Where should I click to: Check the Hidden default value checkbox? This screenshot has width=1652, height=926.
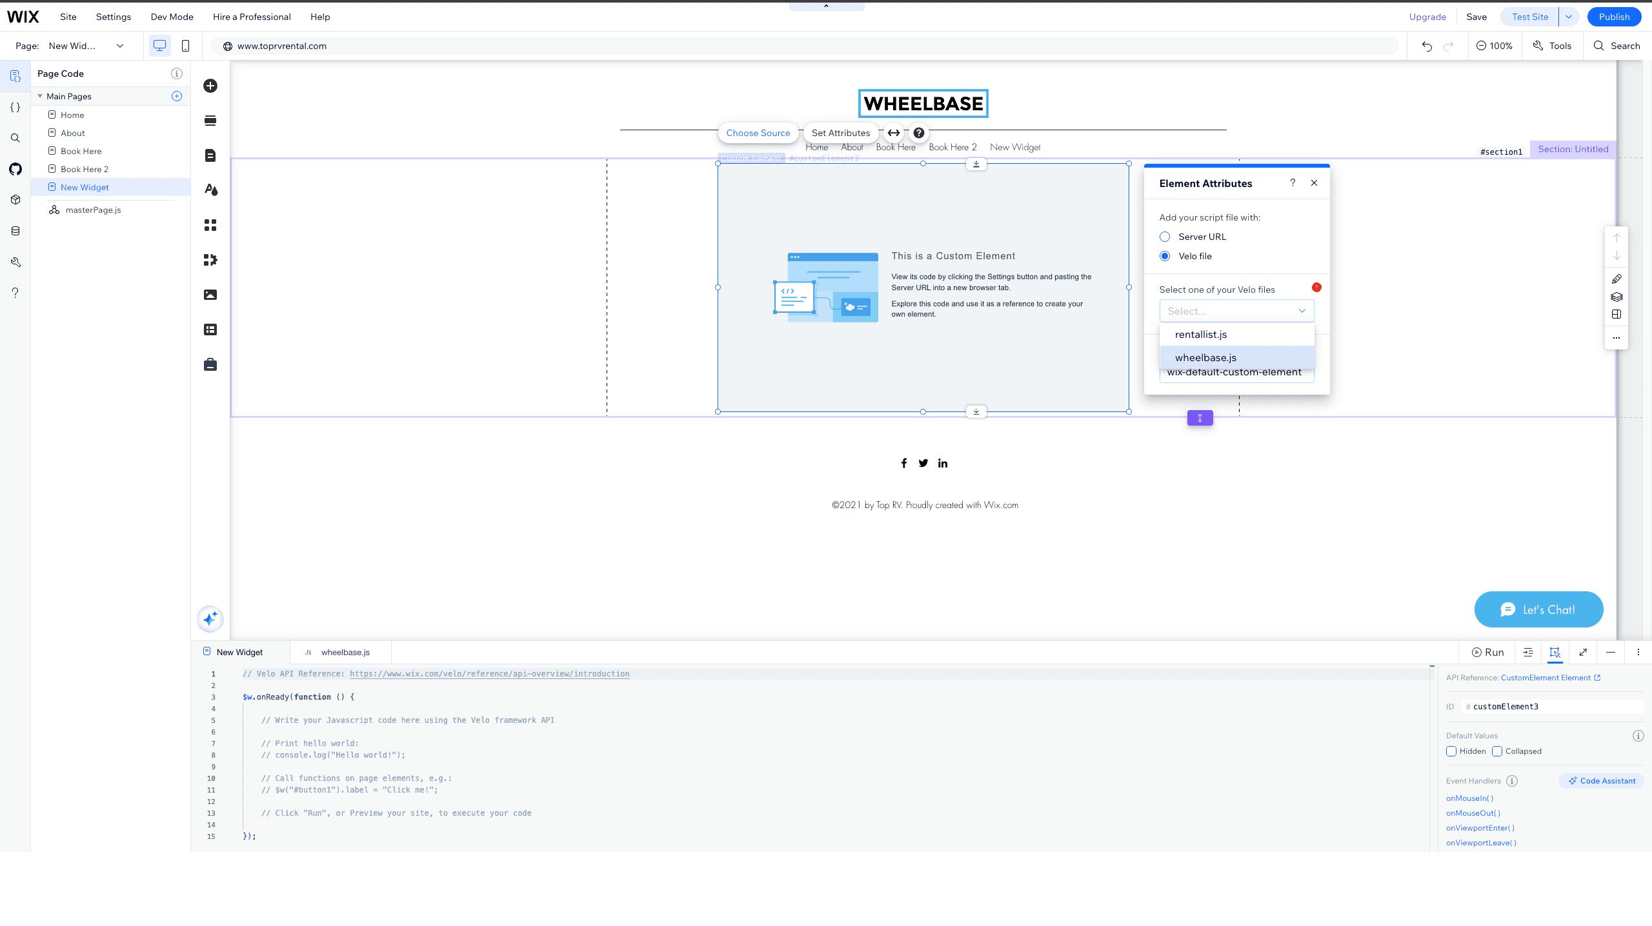[1451, 751]
